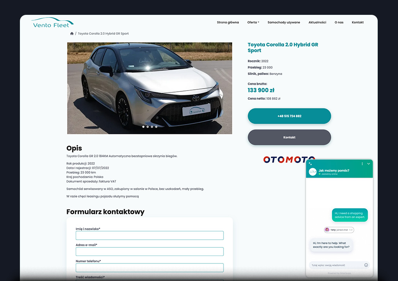Show the second carousel slide dot
The width and height of the screenshot is (398, 281).
tap(148, 127)
